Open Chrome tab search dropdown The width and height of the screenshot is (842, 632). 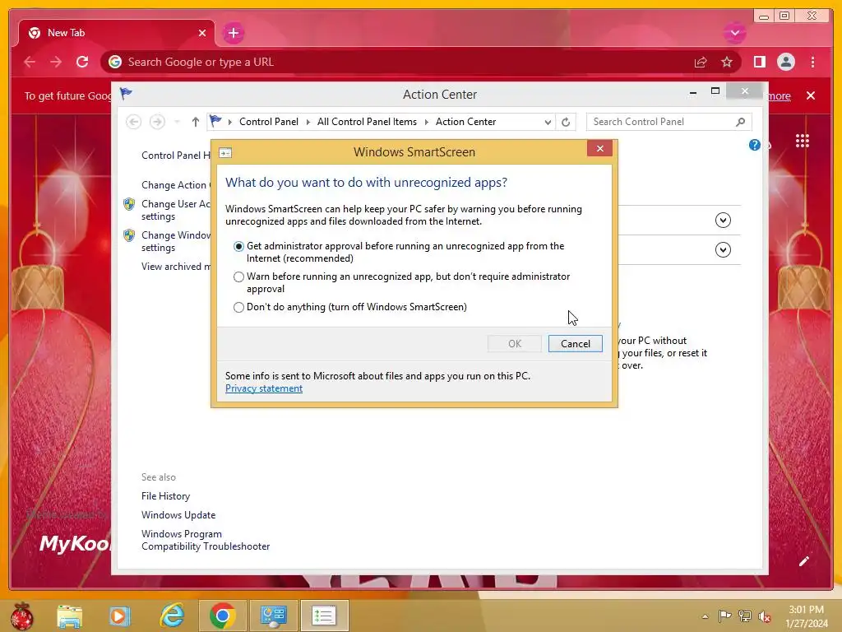coord(734,33)
